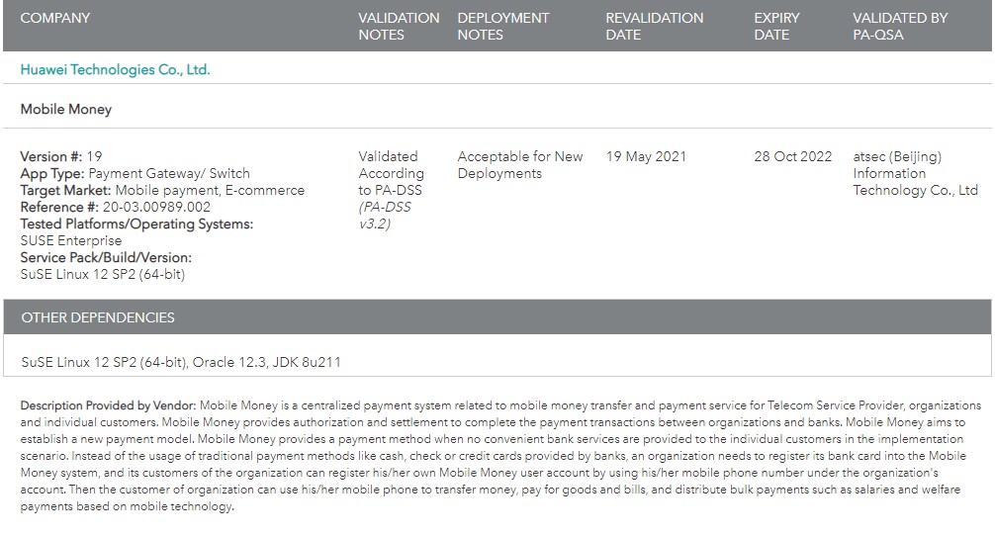Click the expiry date 28 Oct 2022
995x537 pixels.
792,156
